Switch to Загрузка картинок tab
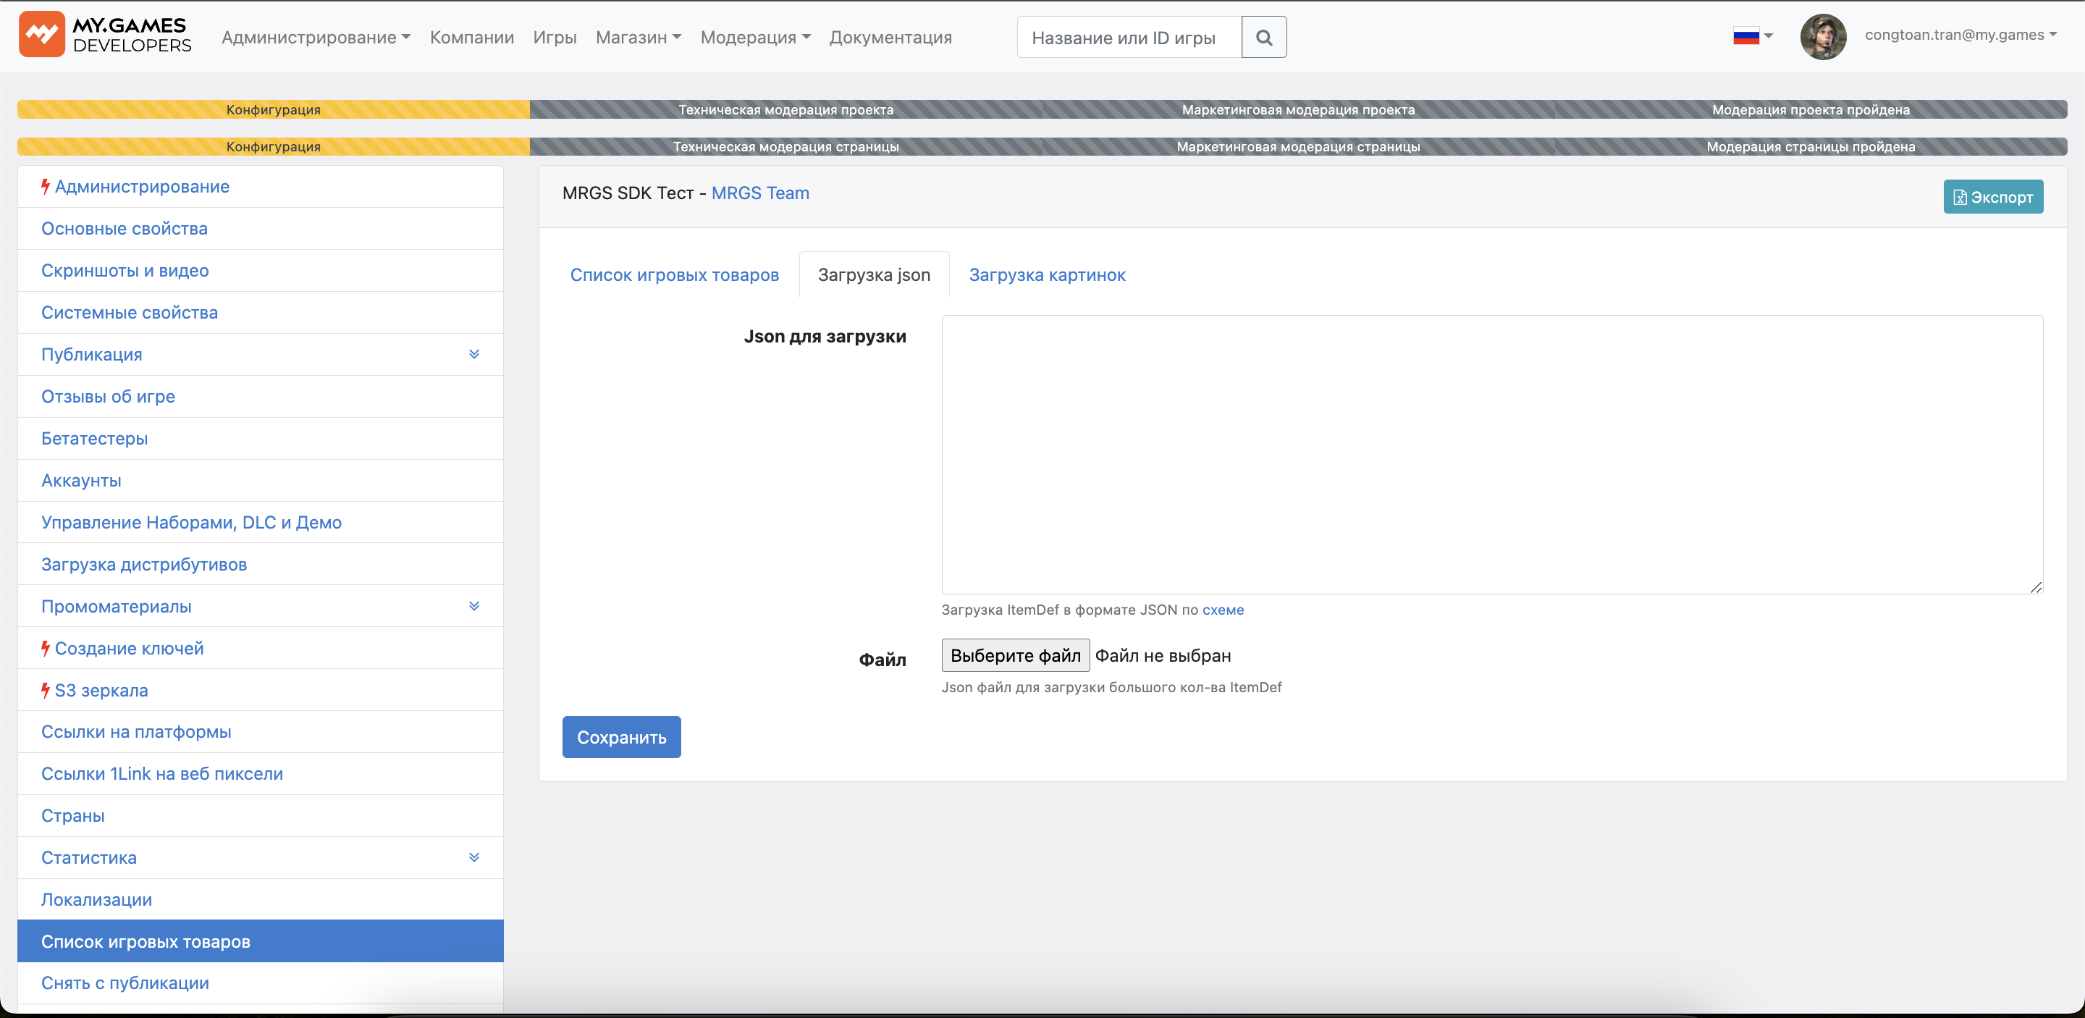This screenshot has height=1018, width=2085. [1047, 275]
